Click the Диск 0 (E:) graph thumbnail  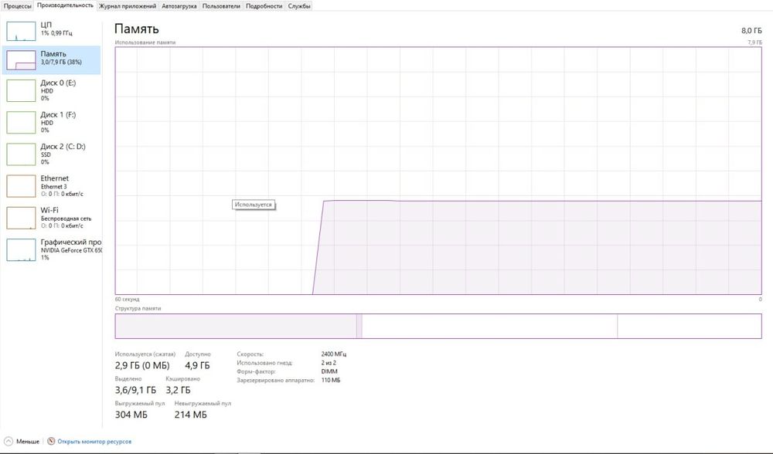[x=21, y=90]
